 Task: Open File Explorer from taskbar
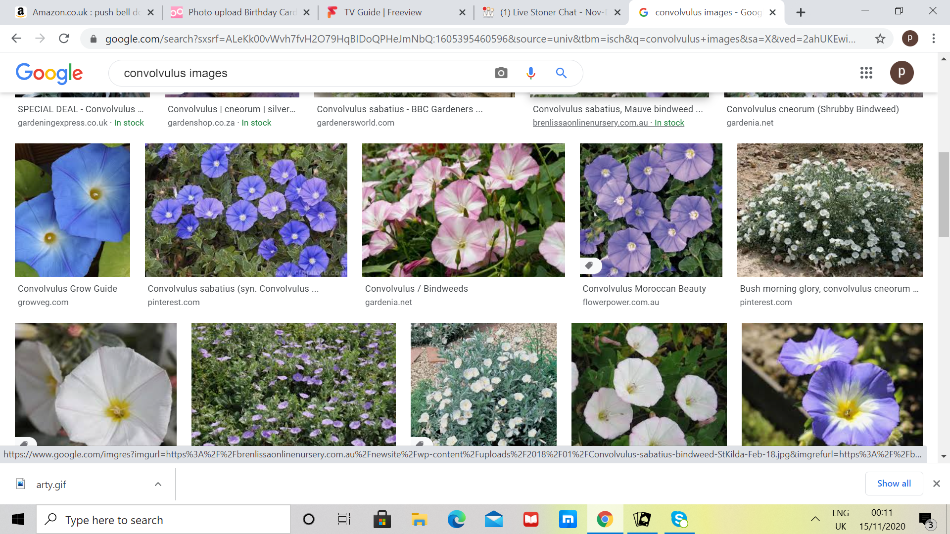coord(419,519)
